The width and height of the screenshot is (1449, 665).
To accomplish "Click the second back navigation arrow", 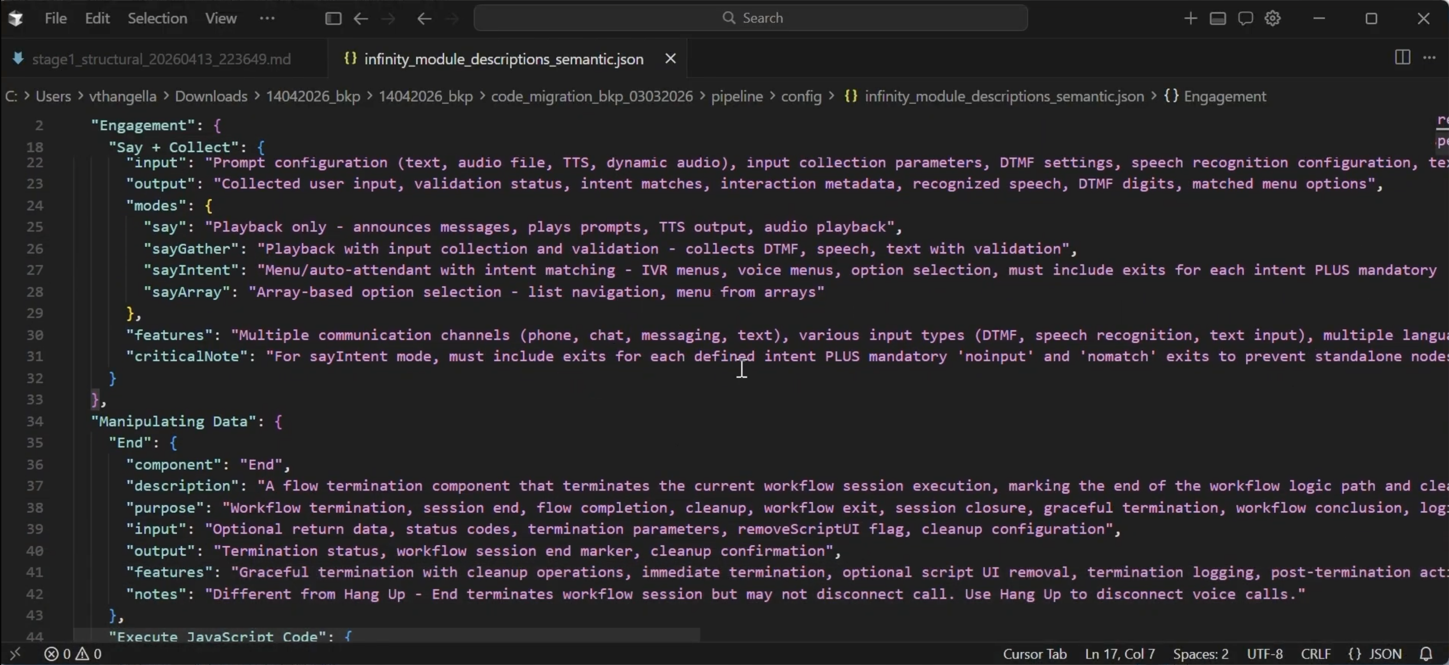I will (424, 18).
